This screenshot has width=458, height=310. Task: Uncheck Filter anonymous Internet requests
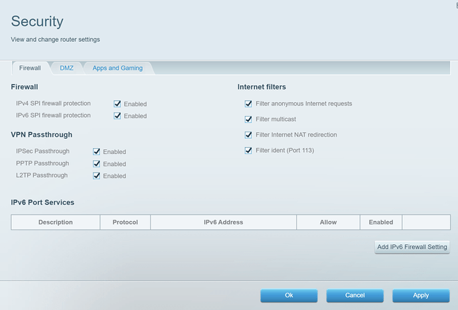point(248,104)
